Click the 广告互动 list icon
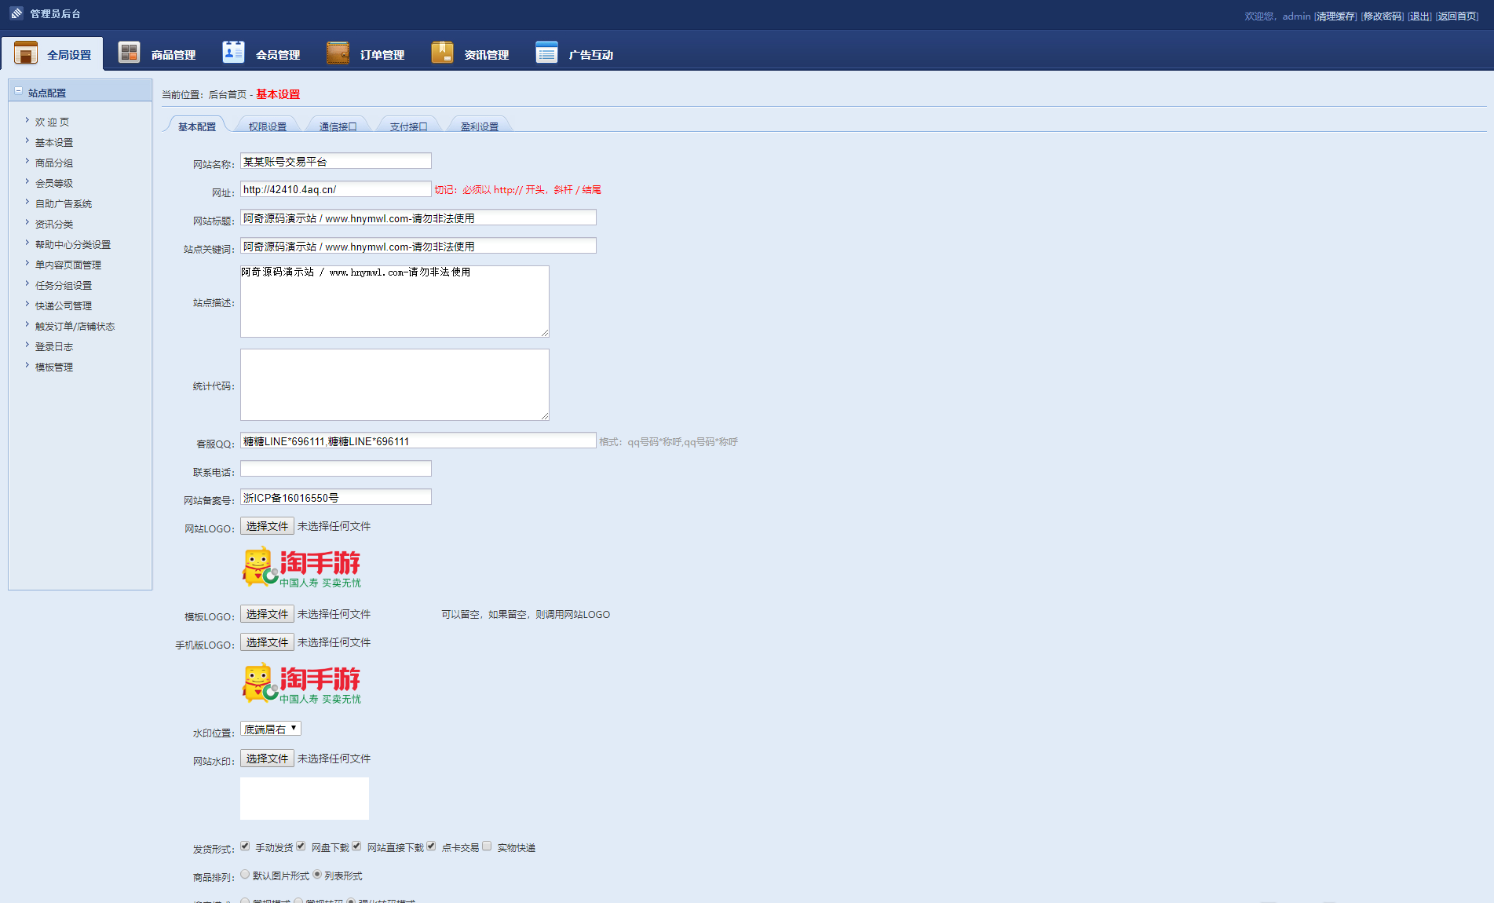Image resolution: width=1494 pixels, height=903 pixels. pos(546,53)
